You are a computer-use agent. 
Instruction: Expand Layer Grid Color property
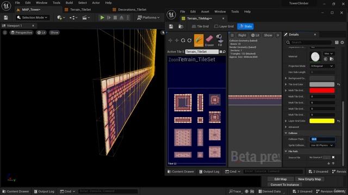[285, 121]
